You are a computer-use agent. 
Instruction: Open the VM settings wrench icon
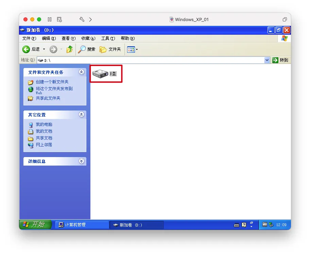coord(82,19)
